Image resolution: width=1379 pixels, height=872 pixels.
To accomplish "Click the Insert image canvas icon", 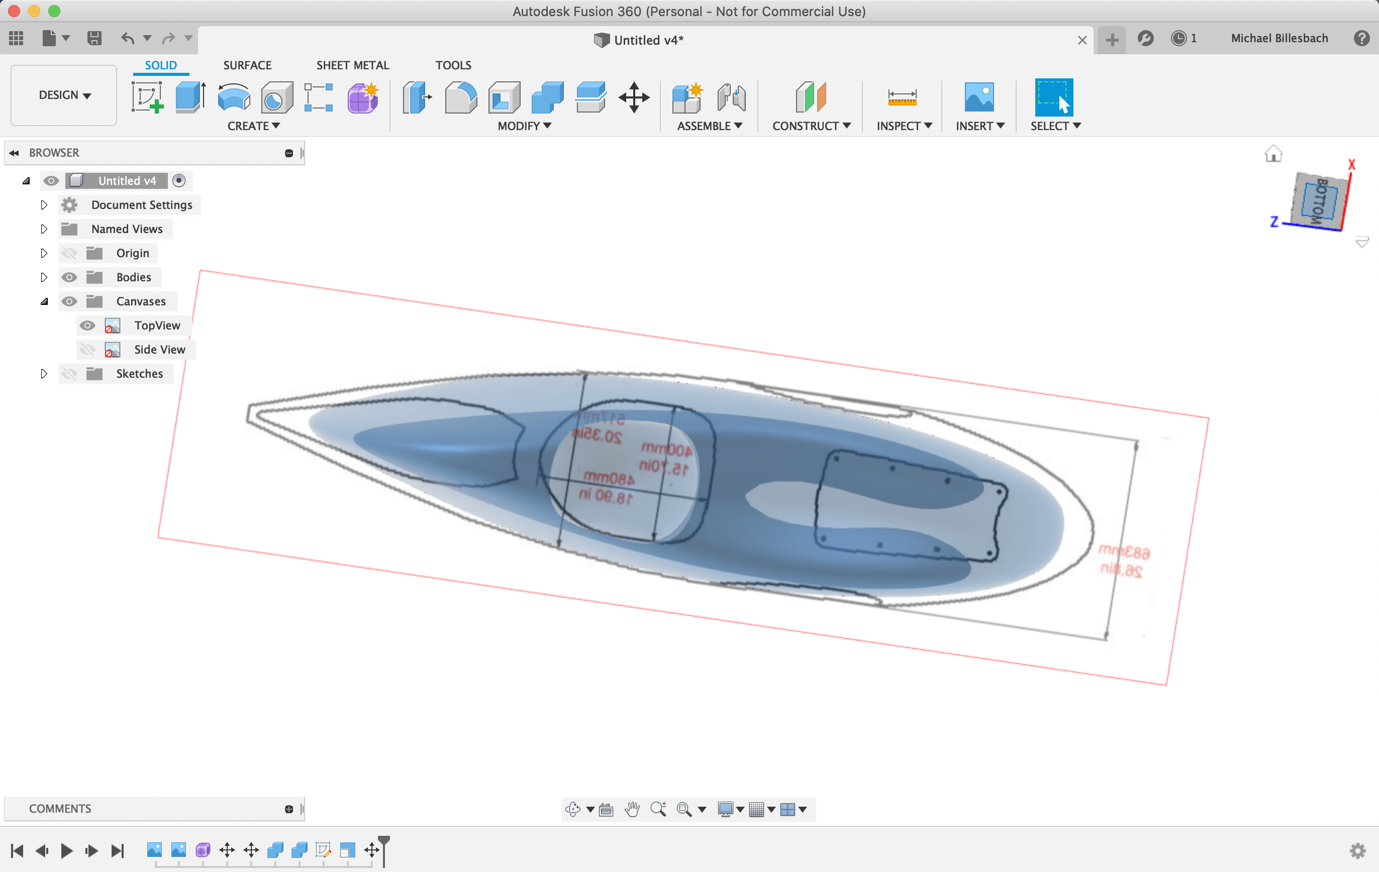I will 978,97.
